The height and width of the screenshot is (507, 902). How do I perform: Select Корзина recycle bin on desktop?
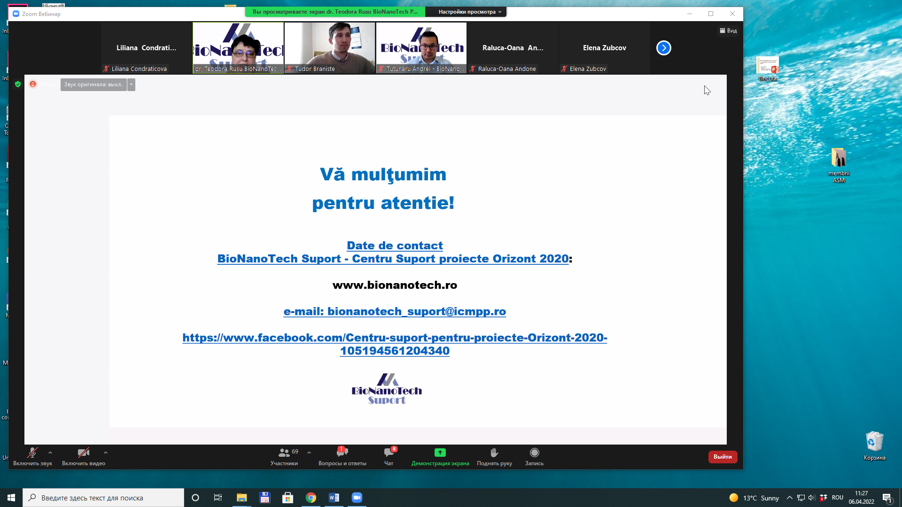coord(875,446)
